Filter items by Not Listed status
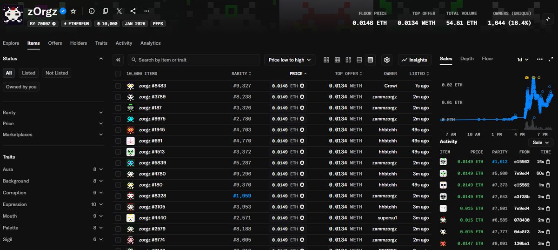558x250 pixels. pyautogui.click(x=57, y=73)
